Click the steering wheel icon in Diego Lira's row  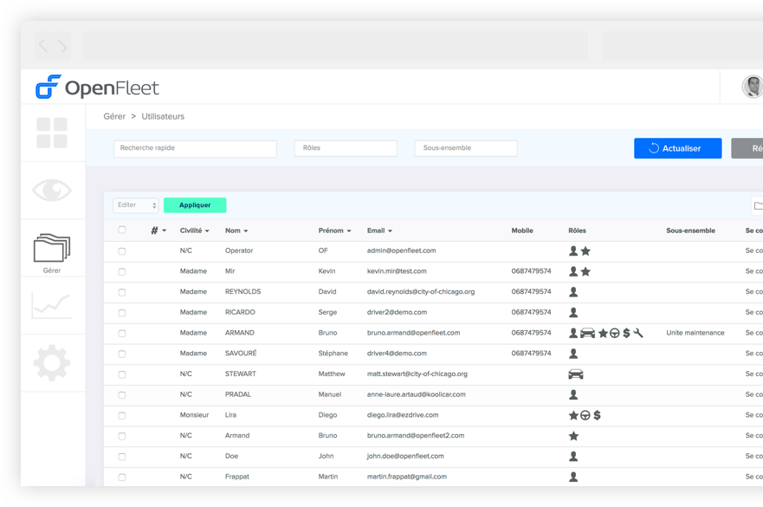coord(585,415)
